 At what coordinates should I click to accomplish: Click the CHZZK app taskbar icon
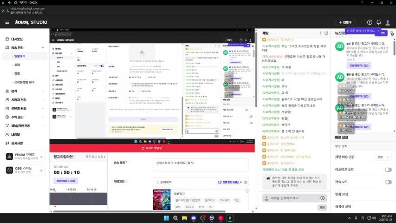coord(230,218)
